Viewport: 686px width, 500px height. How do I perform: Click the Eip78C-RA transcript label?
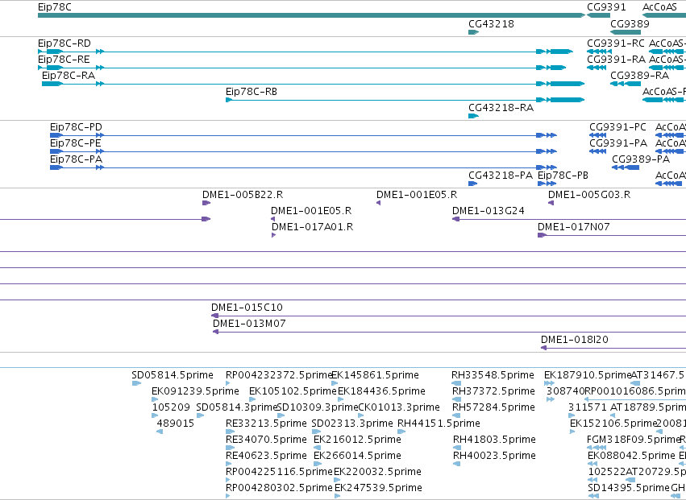pyautogui.click(x=69, y=76)
